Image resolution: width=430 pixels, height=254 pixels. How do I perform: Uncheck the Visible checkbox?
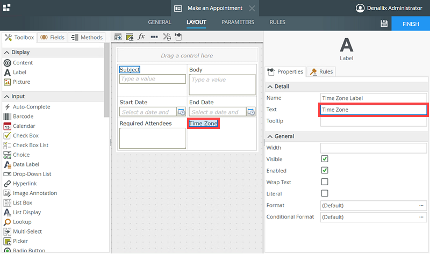[x=325, y=159]
